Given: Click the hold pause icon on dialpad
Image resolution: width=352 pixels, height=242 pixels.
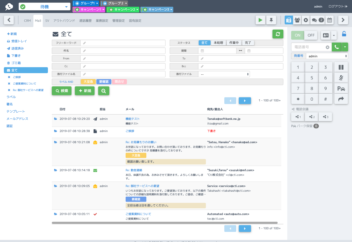Looking at the screenshot, I should pyautogui.click(x=341, y=67).
